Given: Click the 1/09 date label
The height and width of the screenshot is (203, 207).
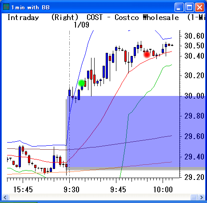Looking at the screenshot, I should coord(81,25).
